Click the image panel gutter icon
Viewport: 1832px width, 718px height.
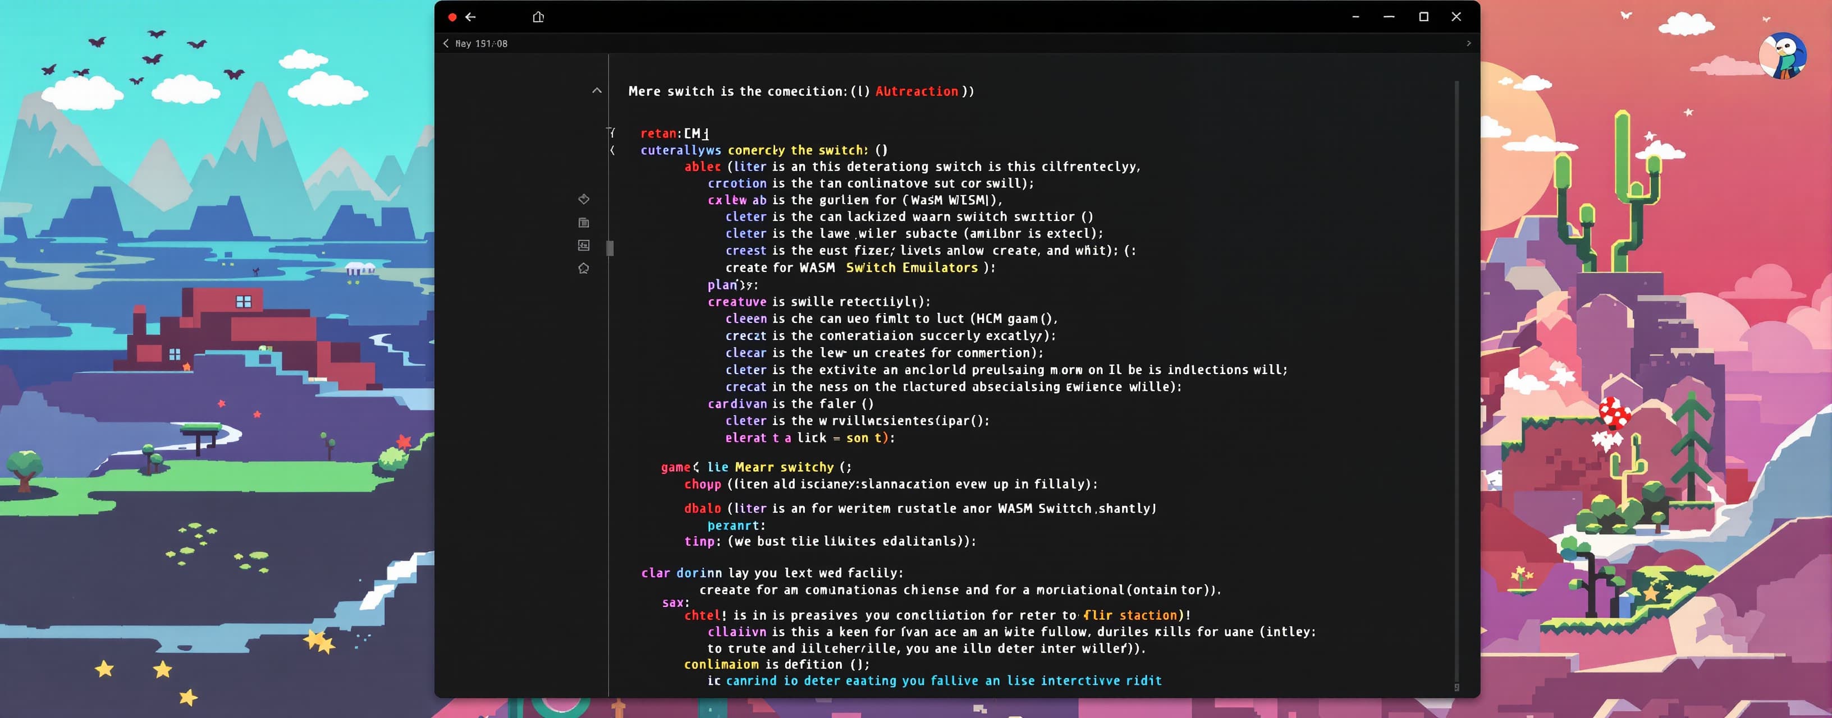584,245
